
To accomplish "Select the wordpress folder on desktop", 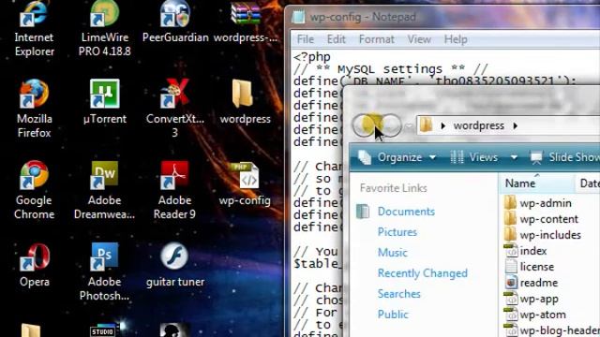I will coord(245,102).
